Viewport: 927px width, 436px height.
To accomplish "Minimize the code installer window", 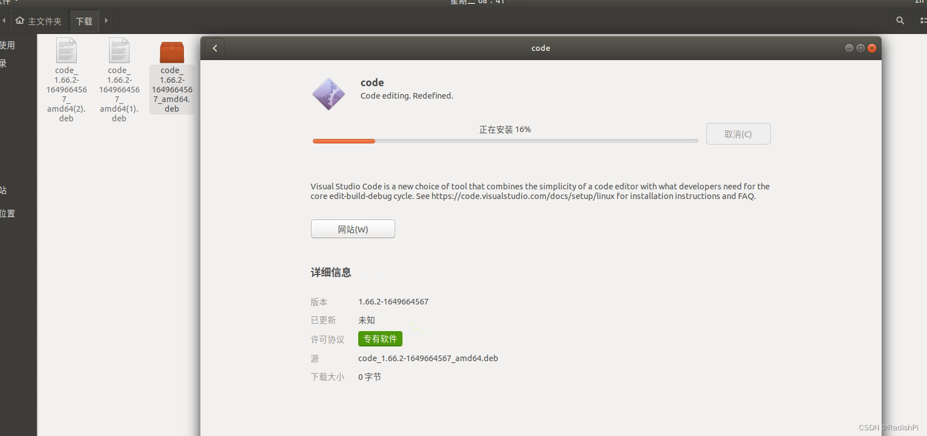I will 849,48.
